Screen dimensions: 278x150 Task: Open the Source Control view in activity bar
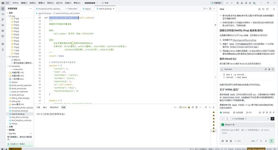tap(3, 20)
